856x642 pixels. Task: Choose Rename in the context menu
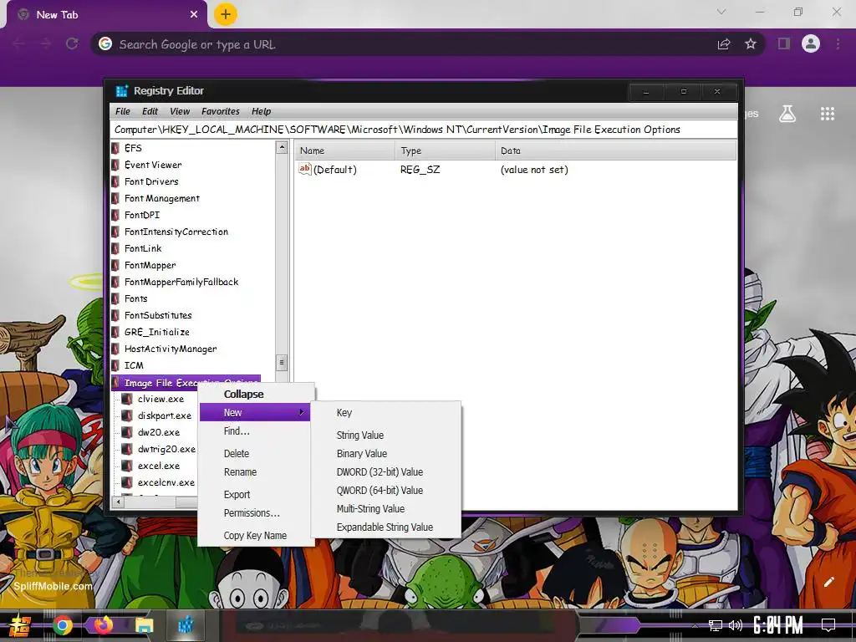pos(257,472)
